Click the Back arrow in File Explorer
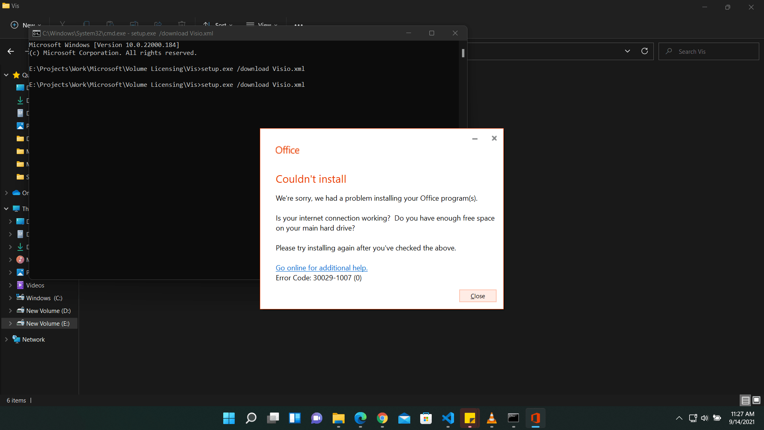Image resolution: width=764 pixels, height=430 pixels. pos(11,51)
